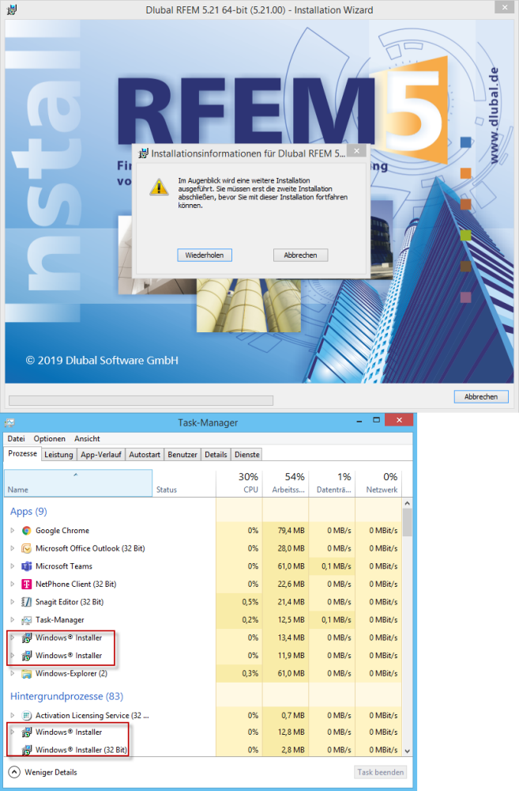Expand the NetPhone Client process
The width and height of the screenshot is (519, 791).
point(12,585)
